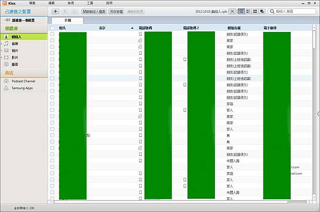Expand the 音樂 music tree arrow
This screenshot has width=320, height=212.
pyautogui.click(x=2, y=44)
